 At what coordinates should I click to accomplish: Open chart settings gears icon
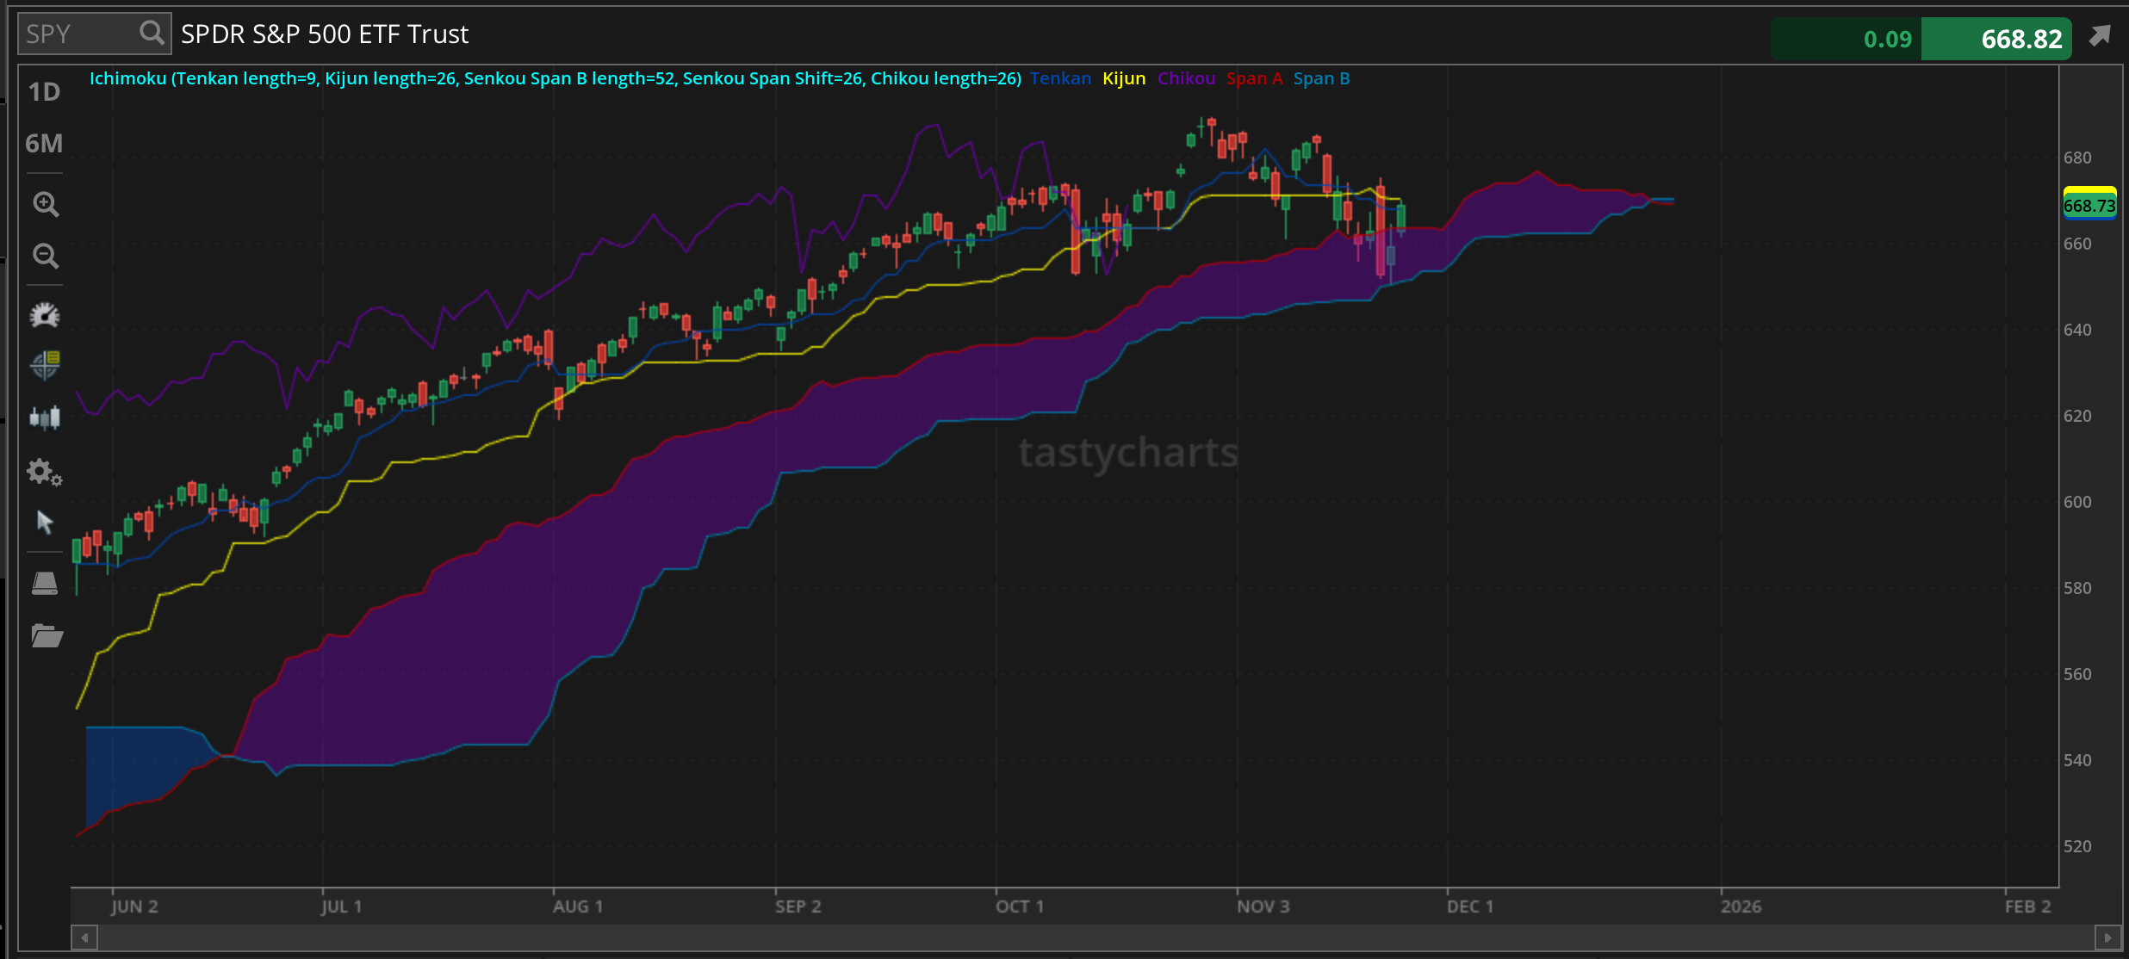point(45,472)
